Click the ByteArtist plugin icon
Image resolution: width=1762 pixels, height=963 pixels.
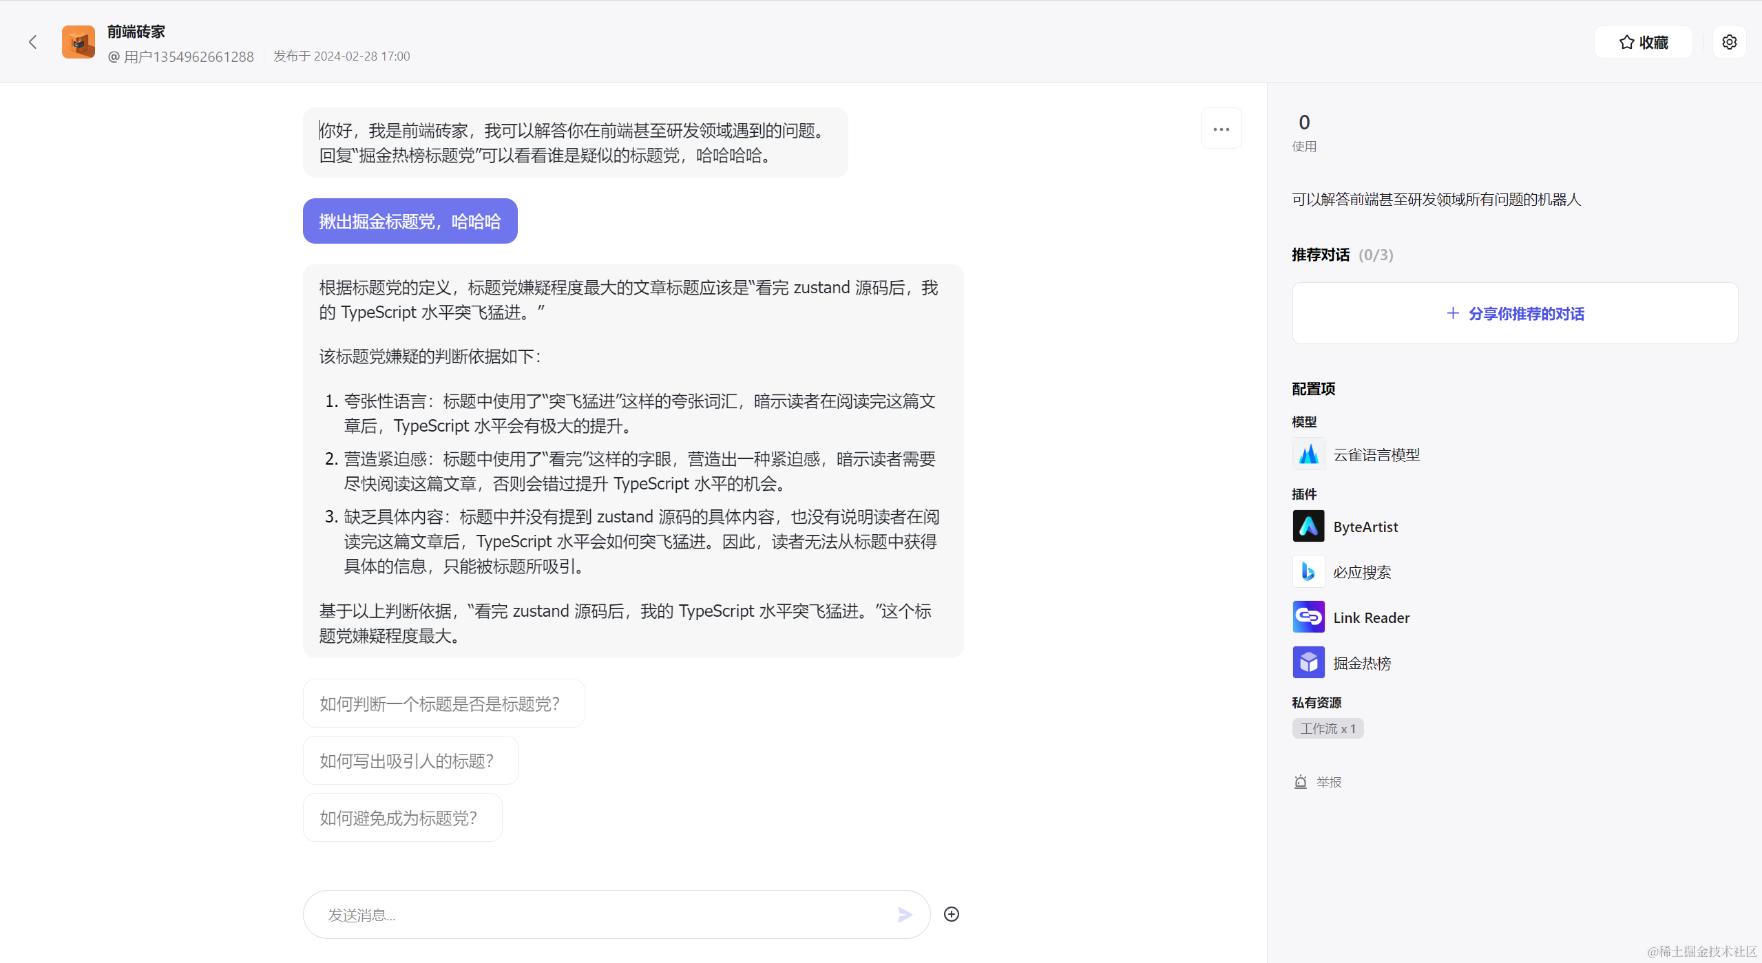pyautogui.click(x=1308, y=527)
